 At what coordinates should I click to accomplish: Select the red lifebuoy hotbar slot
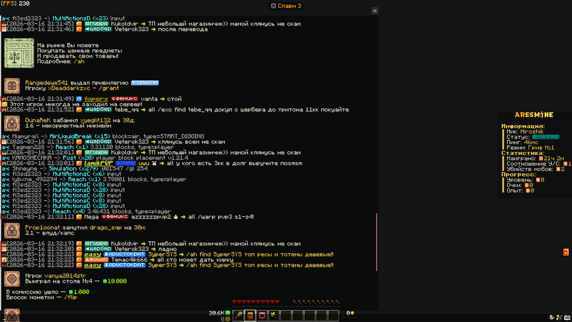click(262, 316)
